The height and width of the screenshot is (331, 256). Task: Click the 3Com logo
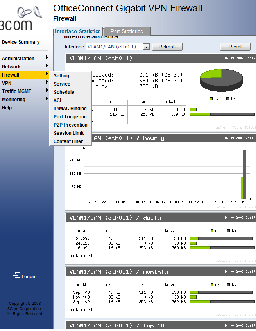(21, 19)
